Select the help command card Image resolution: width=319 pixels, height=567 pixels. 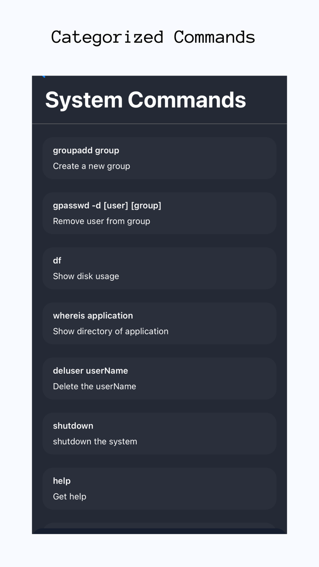(x=159, y=488)
